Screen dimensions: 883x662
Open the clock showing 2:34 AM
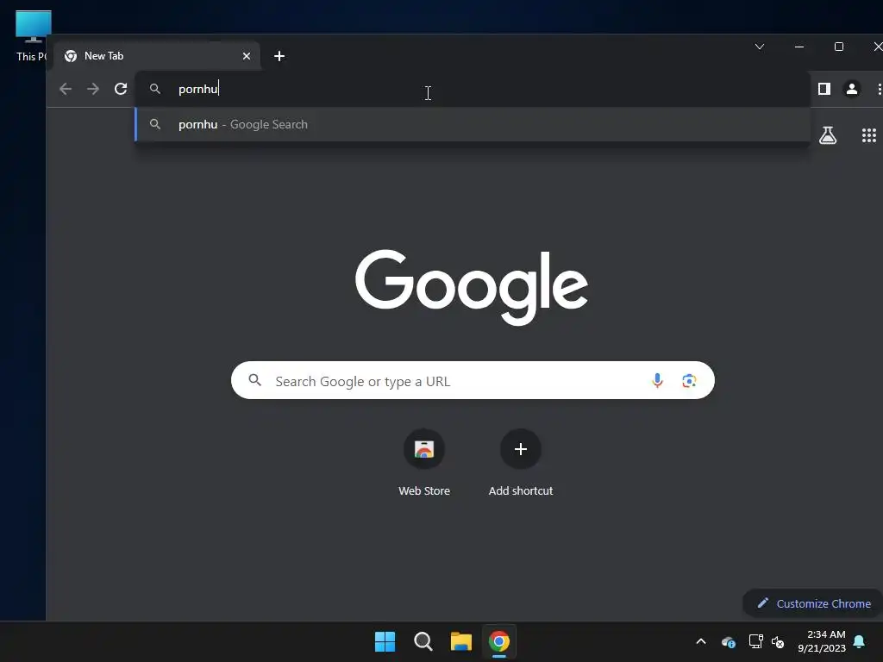click(822, 641)
